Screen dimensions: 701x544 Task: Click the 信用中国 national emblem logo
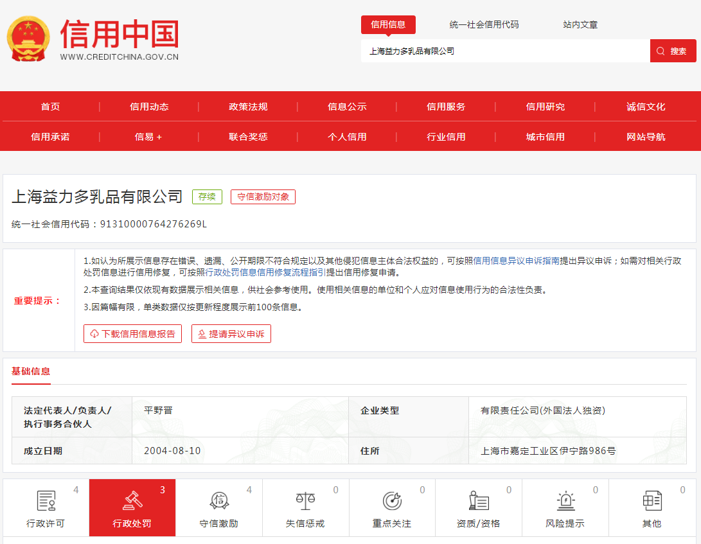click(28, 40)
